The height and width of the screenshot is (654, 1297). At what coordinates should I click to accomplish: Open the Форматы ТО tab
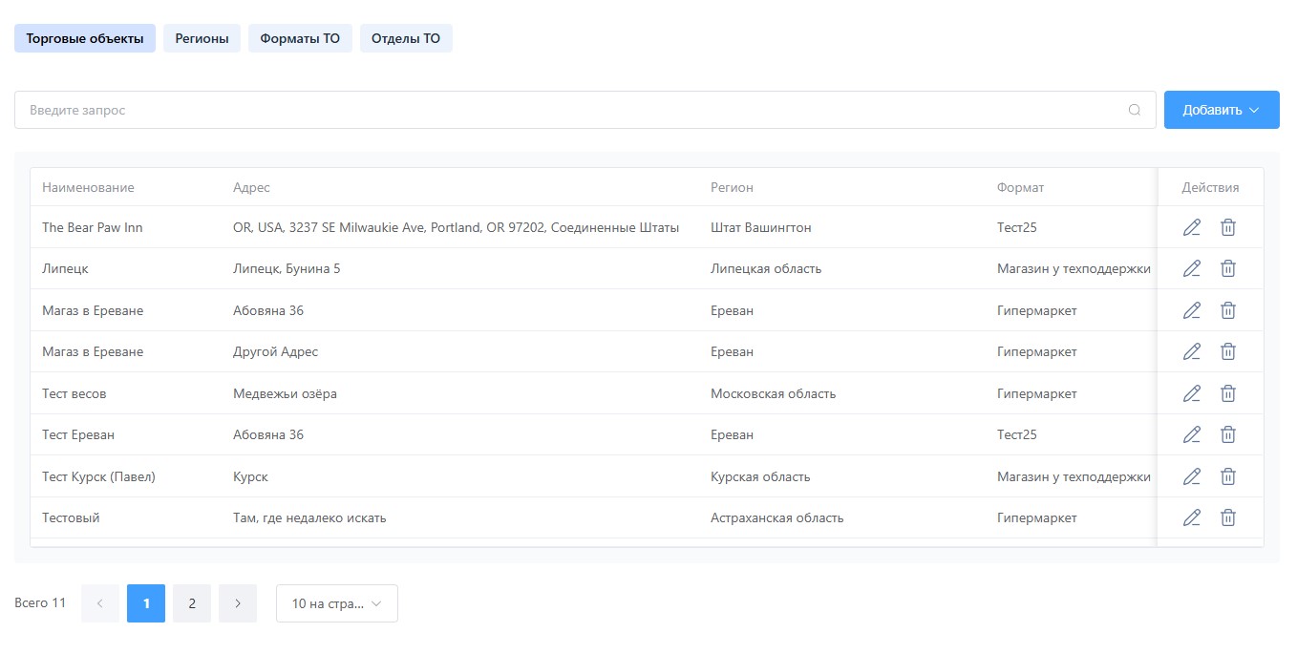coord(300,39)
